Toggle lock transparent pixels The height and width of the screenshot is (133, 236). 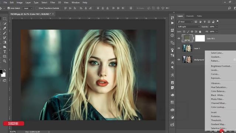184,32
